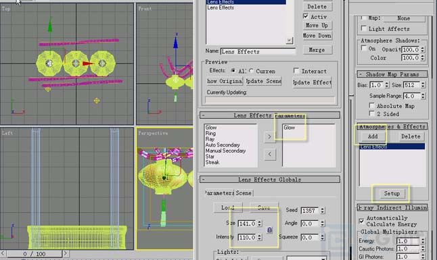The image size is (437, 260).
Task: Click the lock icon linking Size and Intensity
Action: click(x=269, y=230)
